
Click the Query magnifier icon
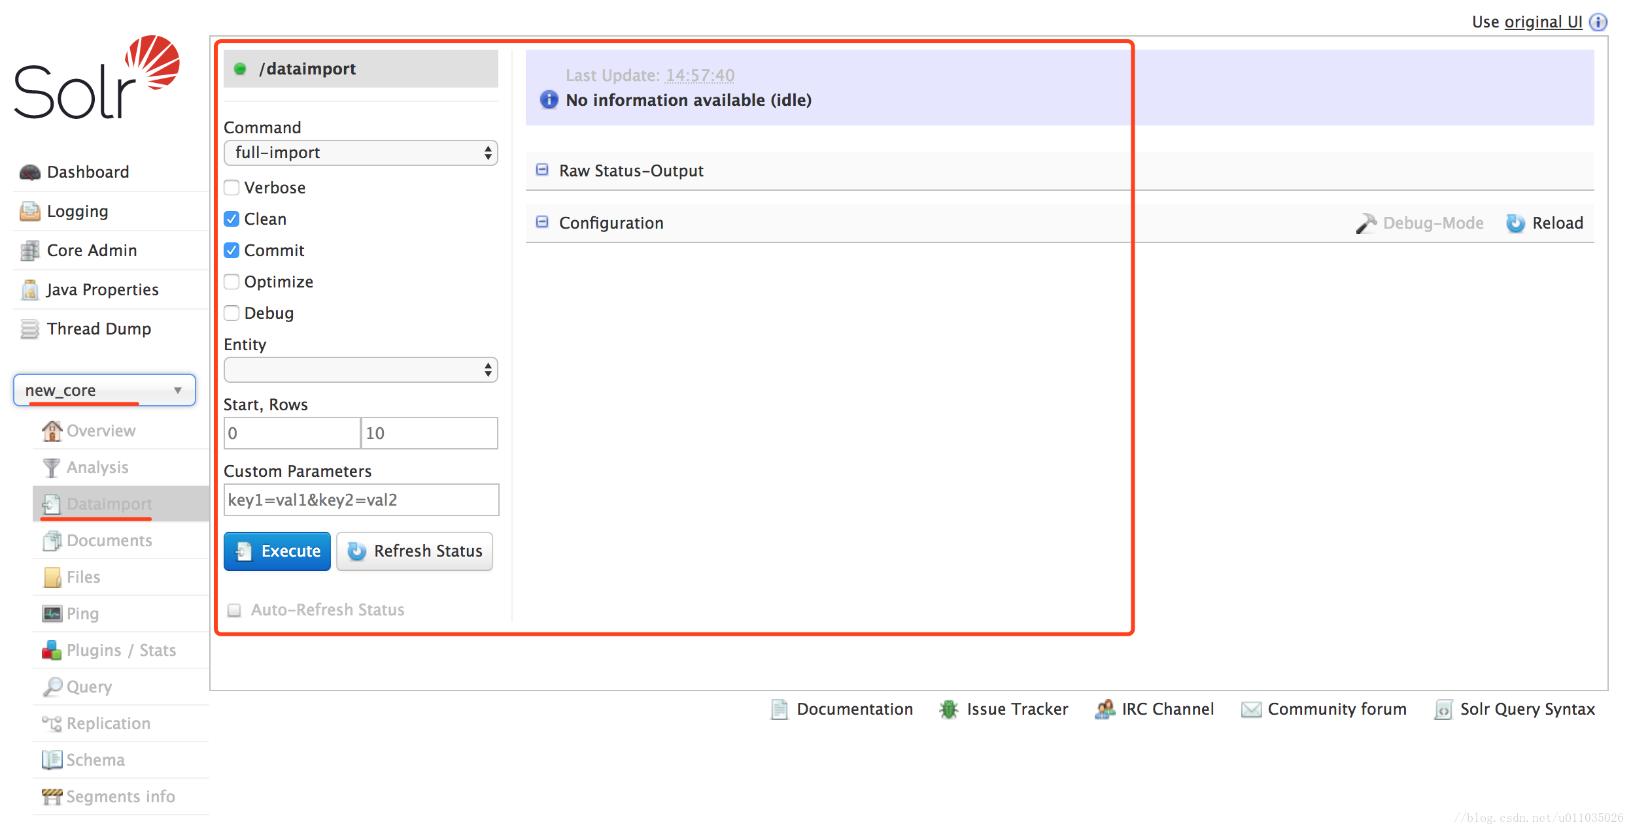point(52,687)
